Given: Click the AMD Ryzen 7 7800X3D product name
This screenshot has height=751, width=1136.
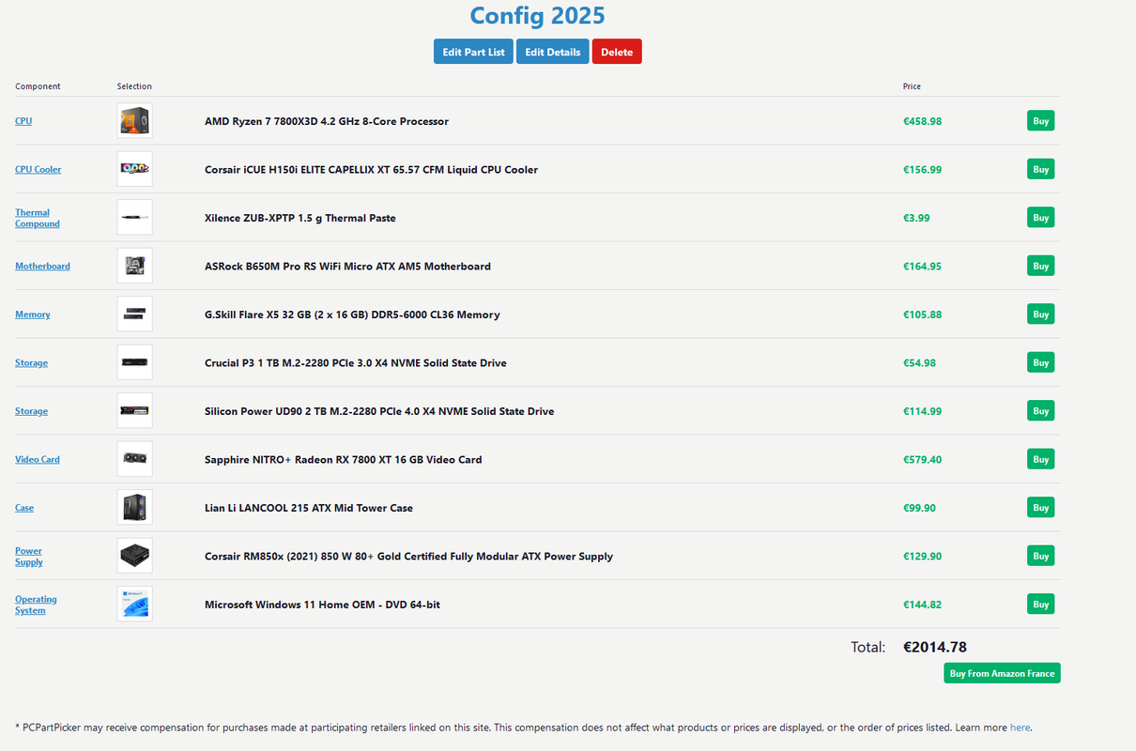Looking at the screenshot, I should [x=327, y=121].
